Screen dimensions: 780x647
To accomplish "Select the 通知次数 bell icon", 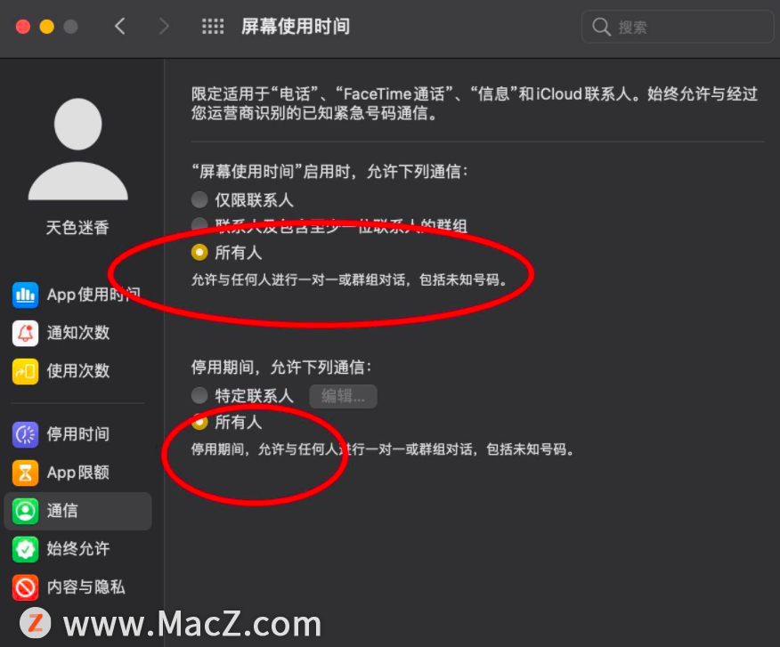I will pyautogui.click(x=25, y=333).
